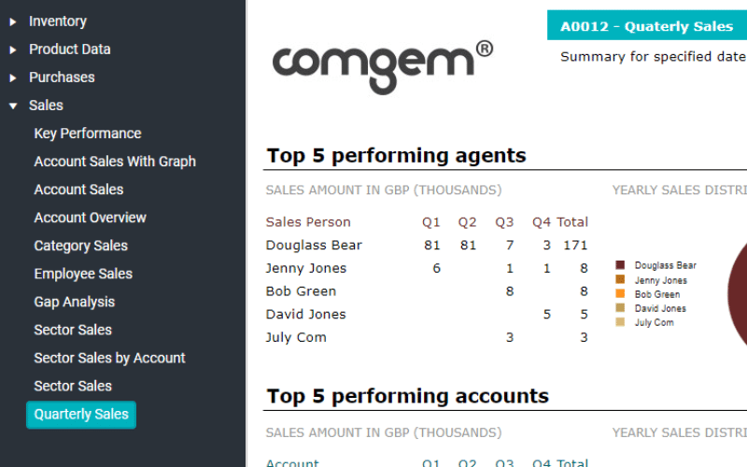Click Bob Green legend swatch

click(620, 293)
